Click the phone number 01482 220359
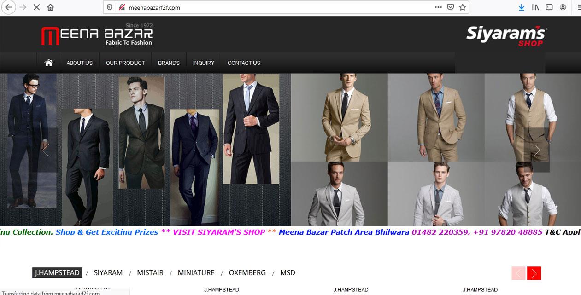The width and height of the screenshot is (581, 295). click(x=440, y=232)
